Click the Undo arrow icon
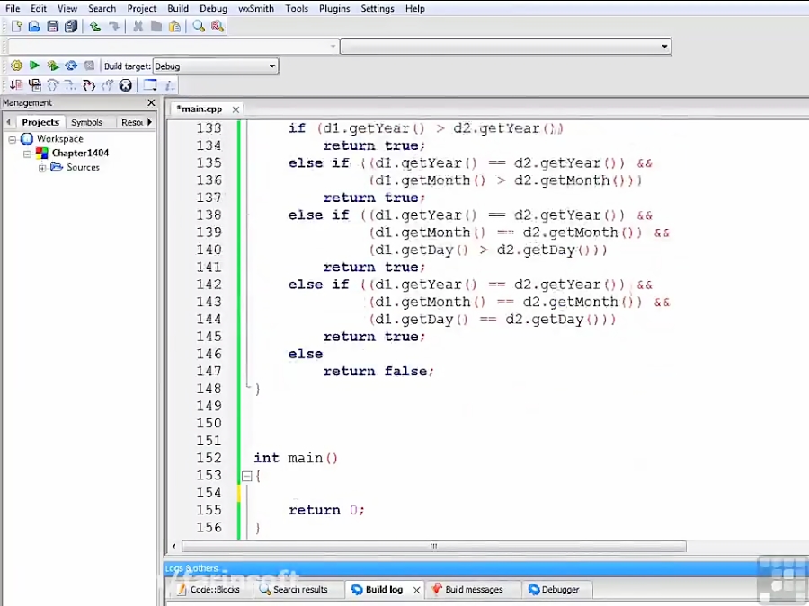The height and width of the screenshot is (606, 809). (94, 26)
